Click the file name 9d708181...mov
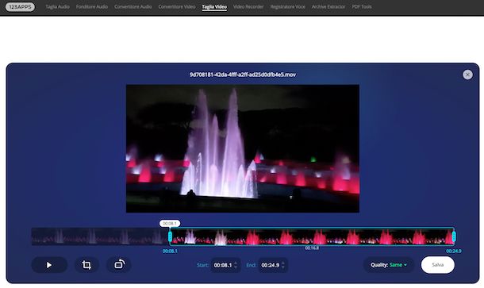 pos(243,75)
